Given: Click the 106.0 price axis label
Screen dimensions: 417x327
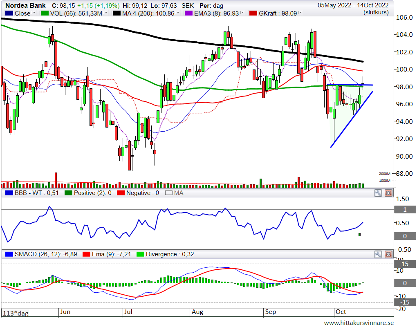Looking at the screenshot, I should click(404, 18).
